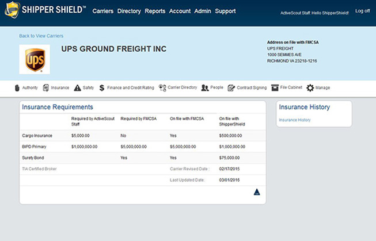Click the Support menu item
The image size is (376, 241).
[225, 11]
